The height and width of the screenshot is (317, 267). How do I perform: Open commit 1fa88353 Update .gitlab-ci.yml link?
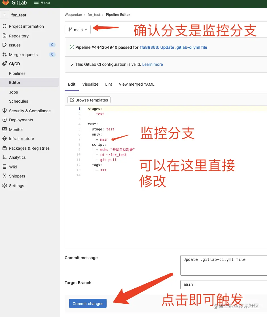click(173, 47)
